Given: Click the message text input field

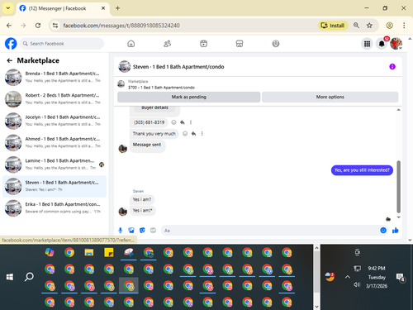Looking at the screenshot, I should 270,231.
